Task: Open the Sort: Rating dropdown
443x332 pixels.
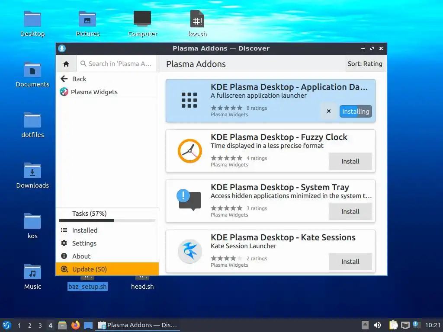Action: point(365,64)
